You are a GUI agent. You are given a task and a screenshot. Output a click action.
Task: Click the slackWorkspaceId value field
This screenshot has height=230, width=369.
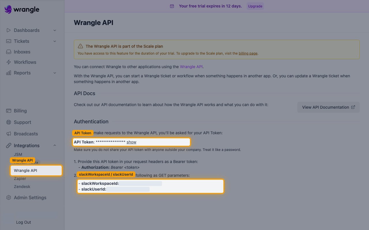[141, 183]
